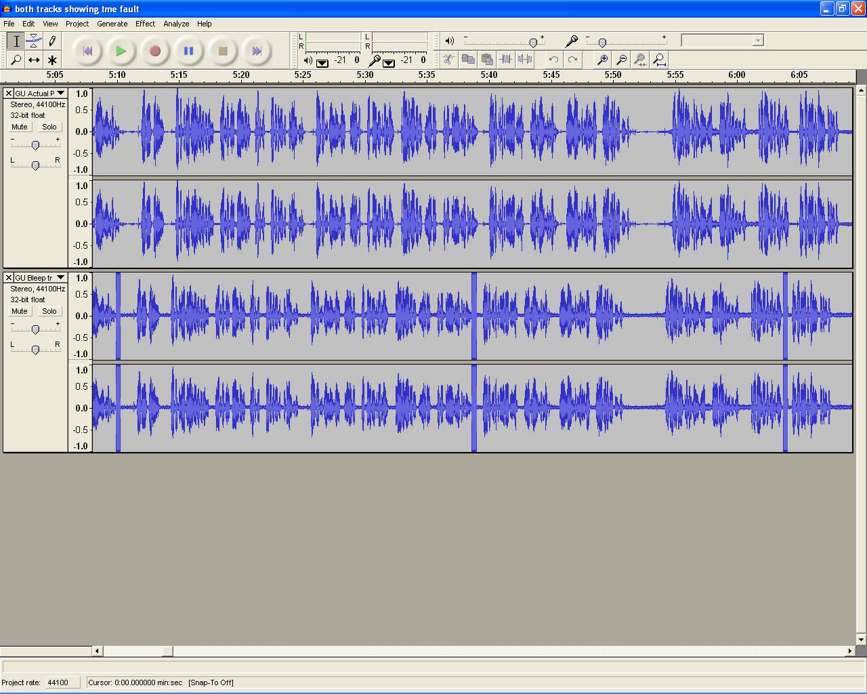Image resolution: width=867 pixels, height=694 pixels.
Task: Expand the input meter options arrow
Action: click(x=389, y=63)
